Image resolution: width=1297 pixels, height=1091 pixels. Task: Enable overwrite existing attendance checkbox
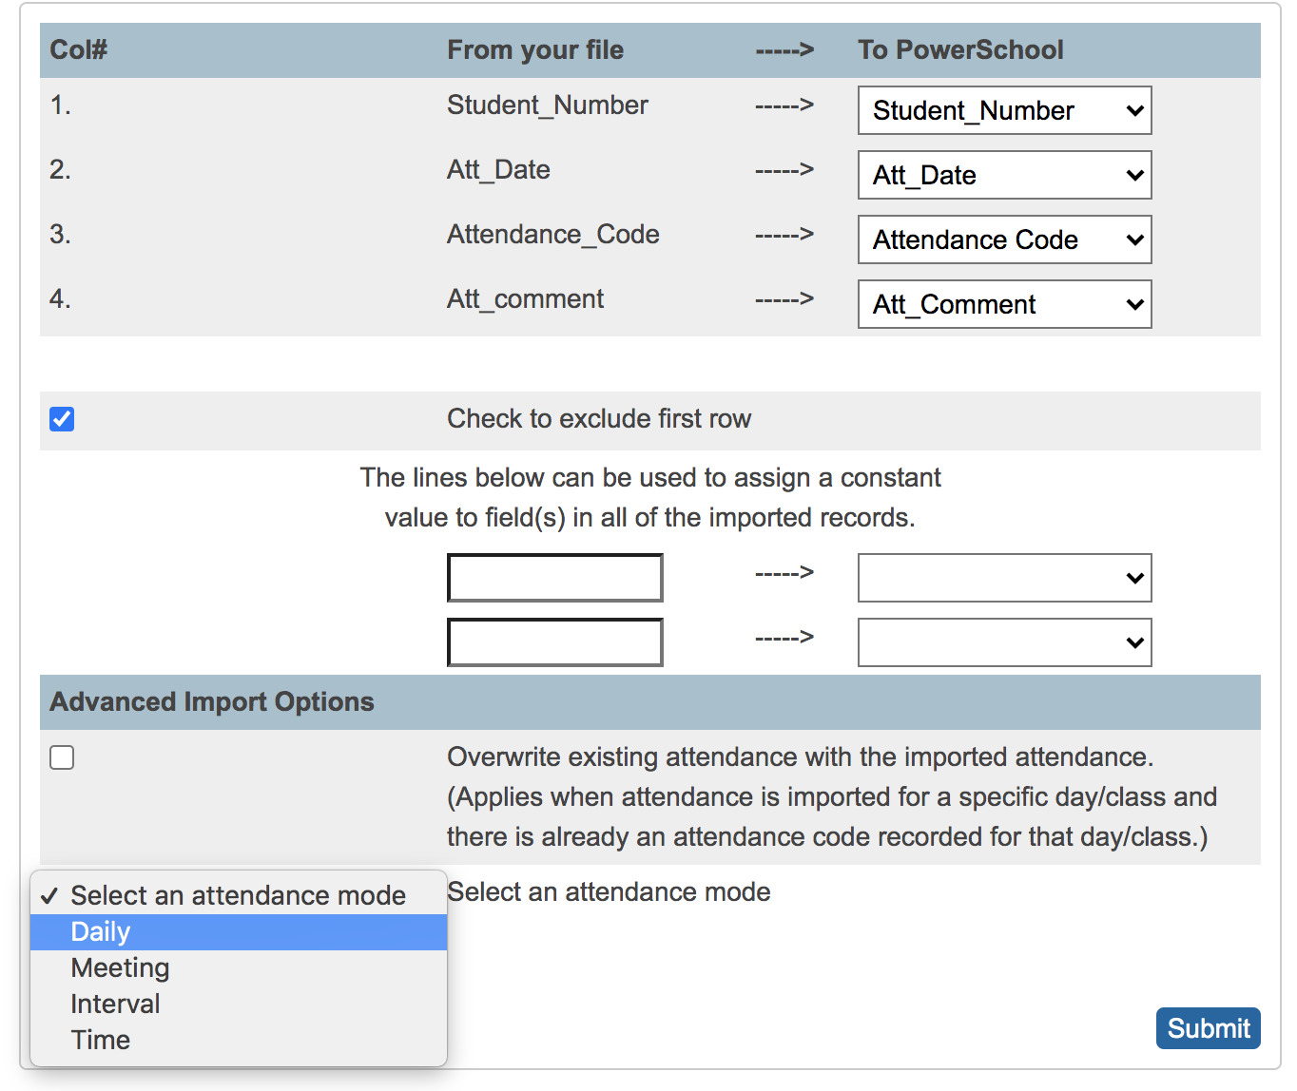(x=62, y=757)
